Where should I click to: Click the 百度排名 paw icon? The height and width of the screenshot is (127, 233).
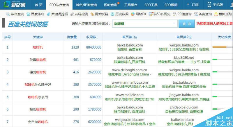28,14
